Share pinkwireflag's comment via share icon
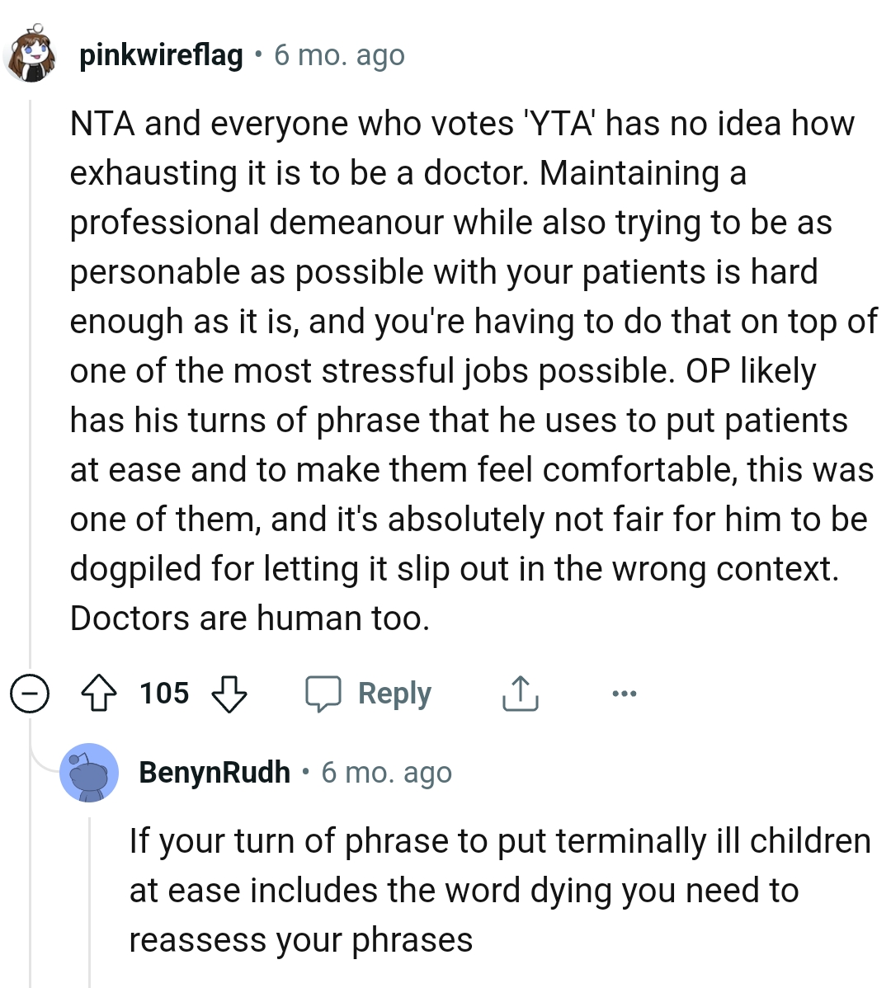 [x=520, y=694]
